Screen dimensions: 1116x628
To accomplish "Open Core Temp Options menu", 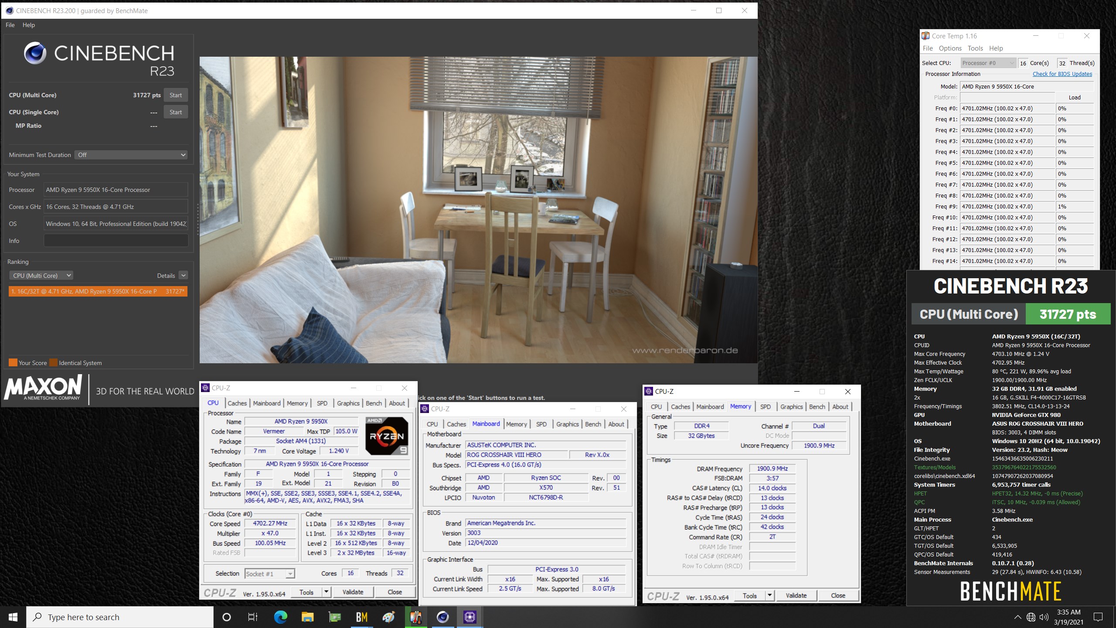I will coord(950,48).
